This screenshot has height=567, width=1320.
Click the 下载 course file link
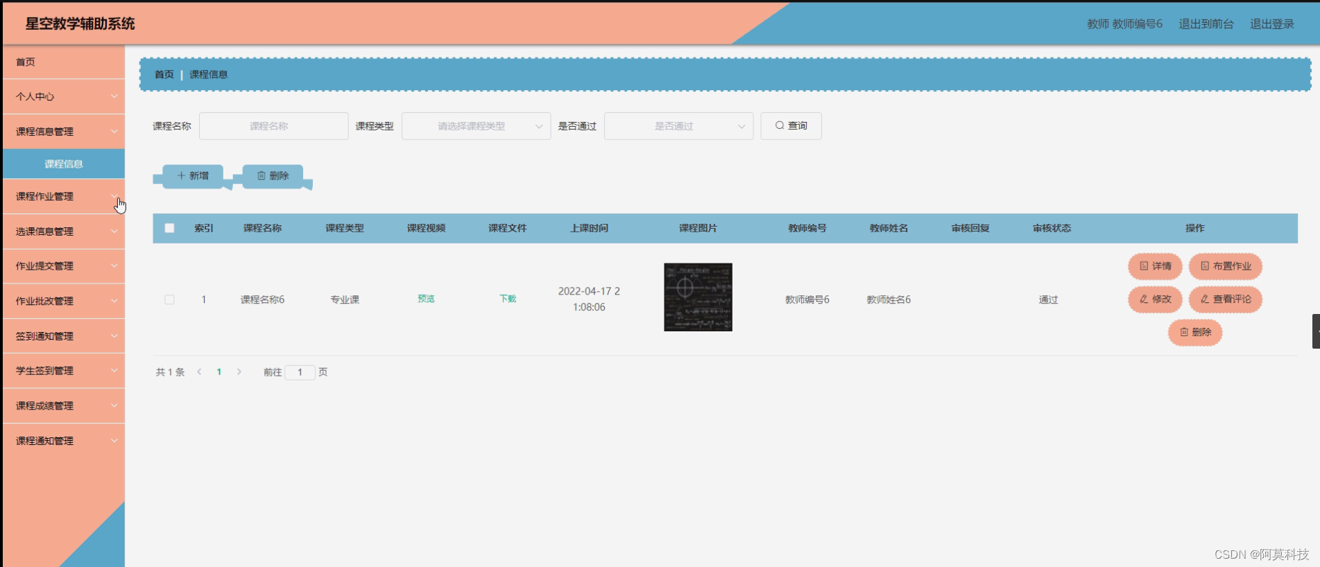(508, 299)
